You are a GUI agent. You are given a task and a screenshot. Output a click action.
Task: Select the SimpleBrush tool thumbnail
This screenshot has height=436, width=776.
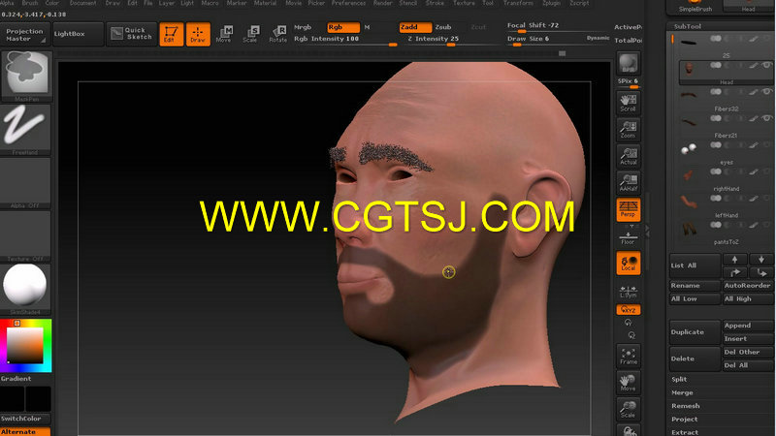click(x=695, y=6)
